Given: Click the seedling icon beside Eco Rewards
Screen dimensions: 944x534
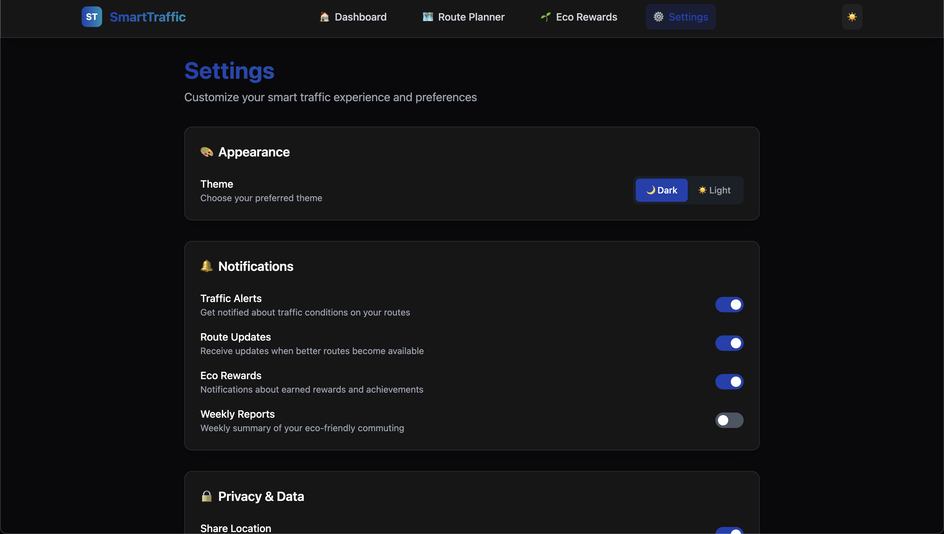Looking at the screenshot, I should [545, 17].
